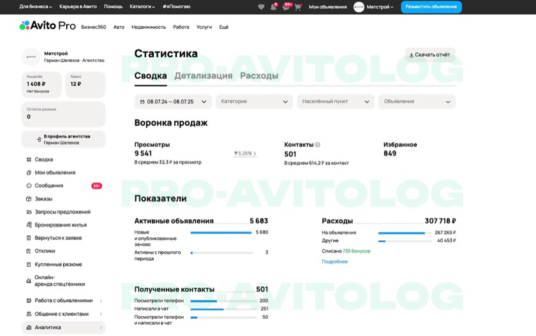Viewport: 536px width, 336px height.
Task: Open Помощь link in top bar
Action: click(x=113, y=6)
